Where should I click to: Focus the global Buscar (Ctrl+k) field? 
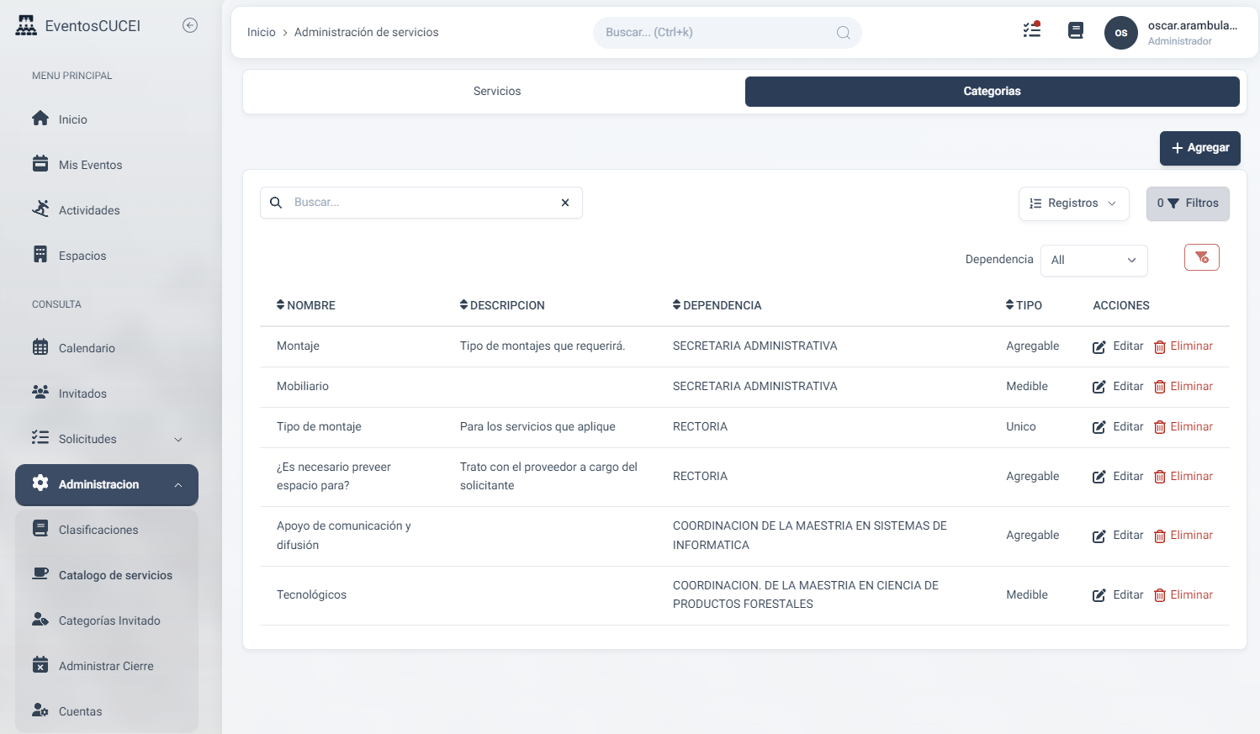719,33
